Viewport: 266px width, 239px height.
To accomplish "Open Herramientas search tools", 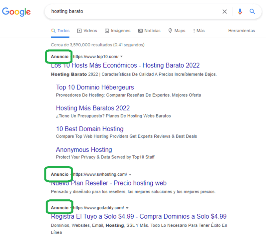I will click(241, 31).
